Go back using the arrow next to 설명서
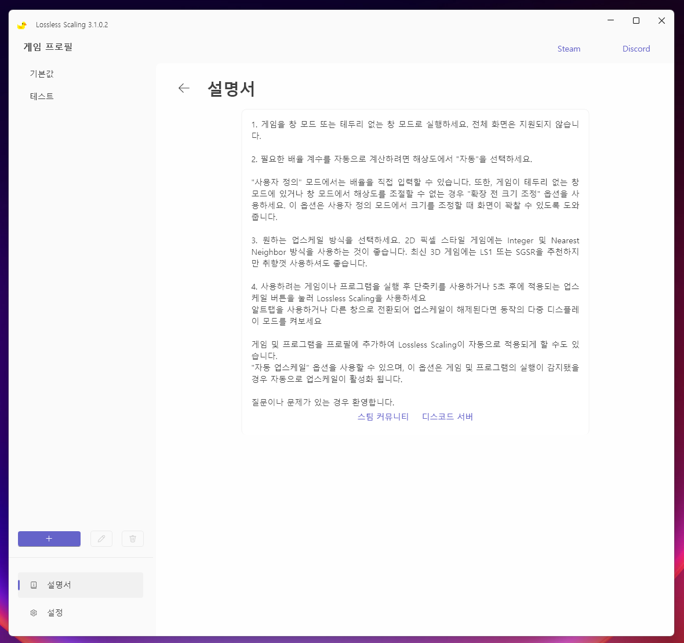 click(x=184, y=88)
